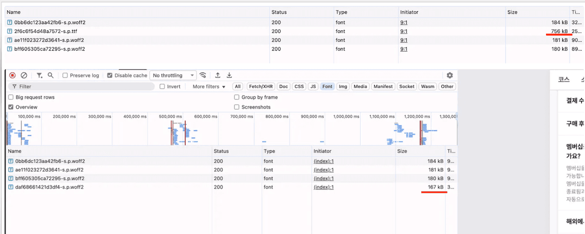Sort by the Size column in lower table
The width and height of the screenshot is (585, 234).
419,152
